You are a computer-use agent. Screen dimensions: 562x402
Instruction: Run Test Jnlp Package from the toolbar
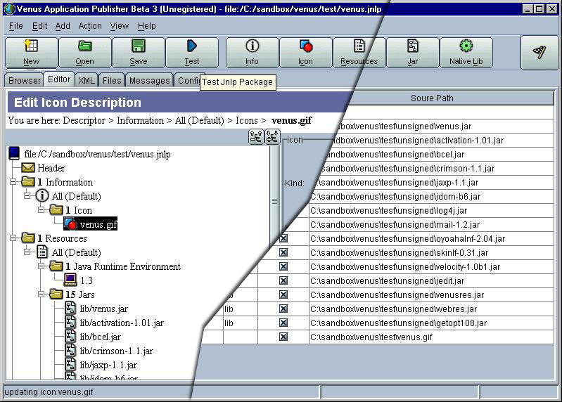tap(192, 52)
